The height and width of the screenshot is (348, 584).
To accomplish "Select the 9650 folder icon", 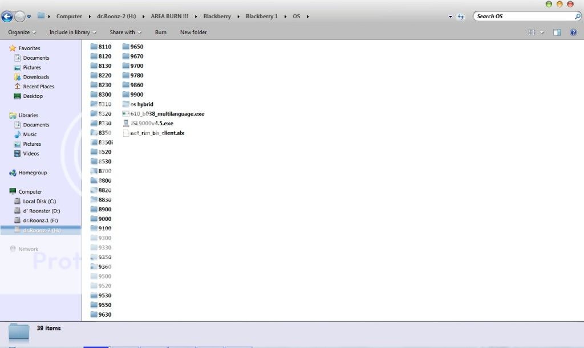I will tap(126, 47).
